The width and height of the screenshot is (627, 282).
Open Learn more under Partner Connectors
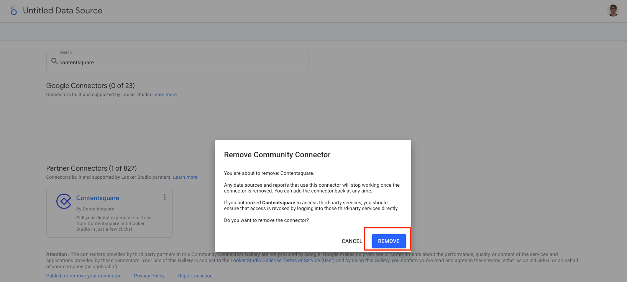[185, 177]
